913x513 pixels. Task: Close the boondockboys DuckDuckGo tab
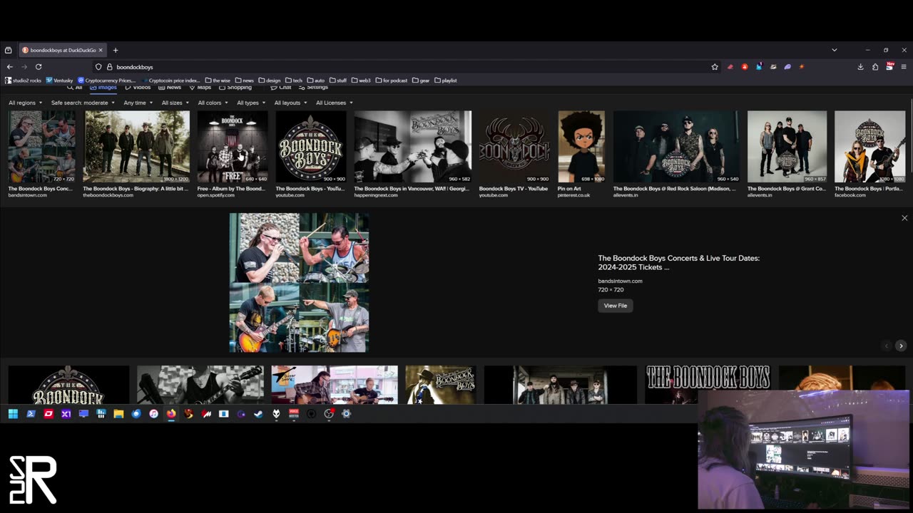click(101, 51)
